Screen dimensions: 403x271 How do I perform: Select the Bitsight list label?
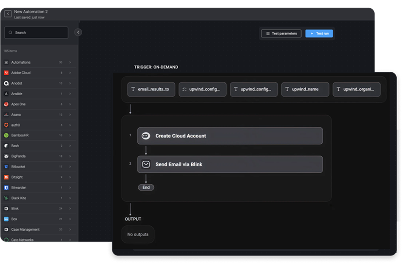17,177
